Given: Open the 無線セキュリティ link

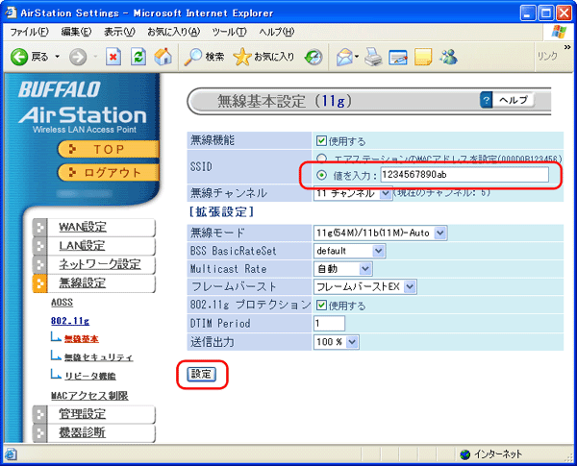Looking at the screenshot, I should pos(99,357).
